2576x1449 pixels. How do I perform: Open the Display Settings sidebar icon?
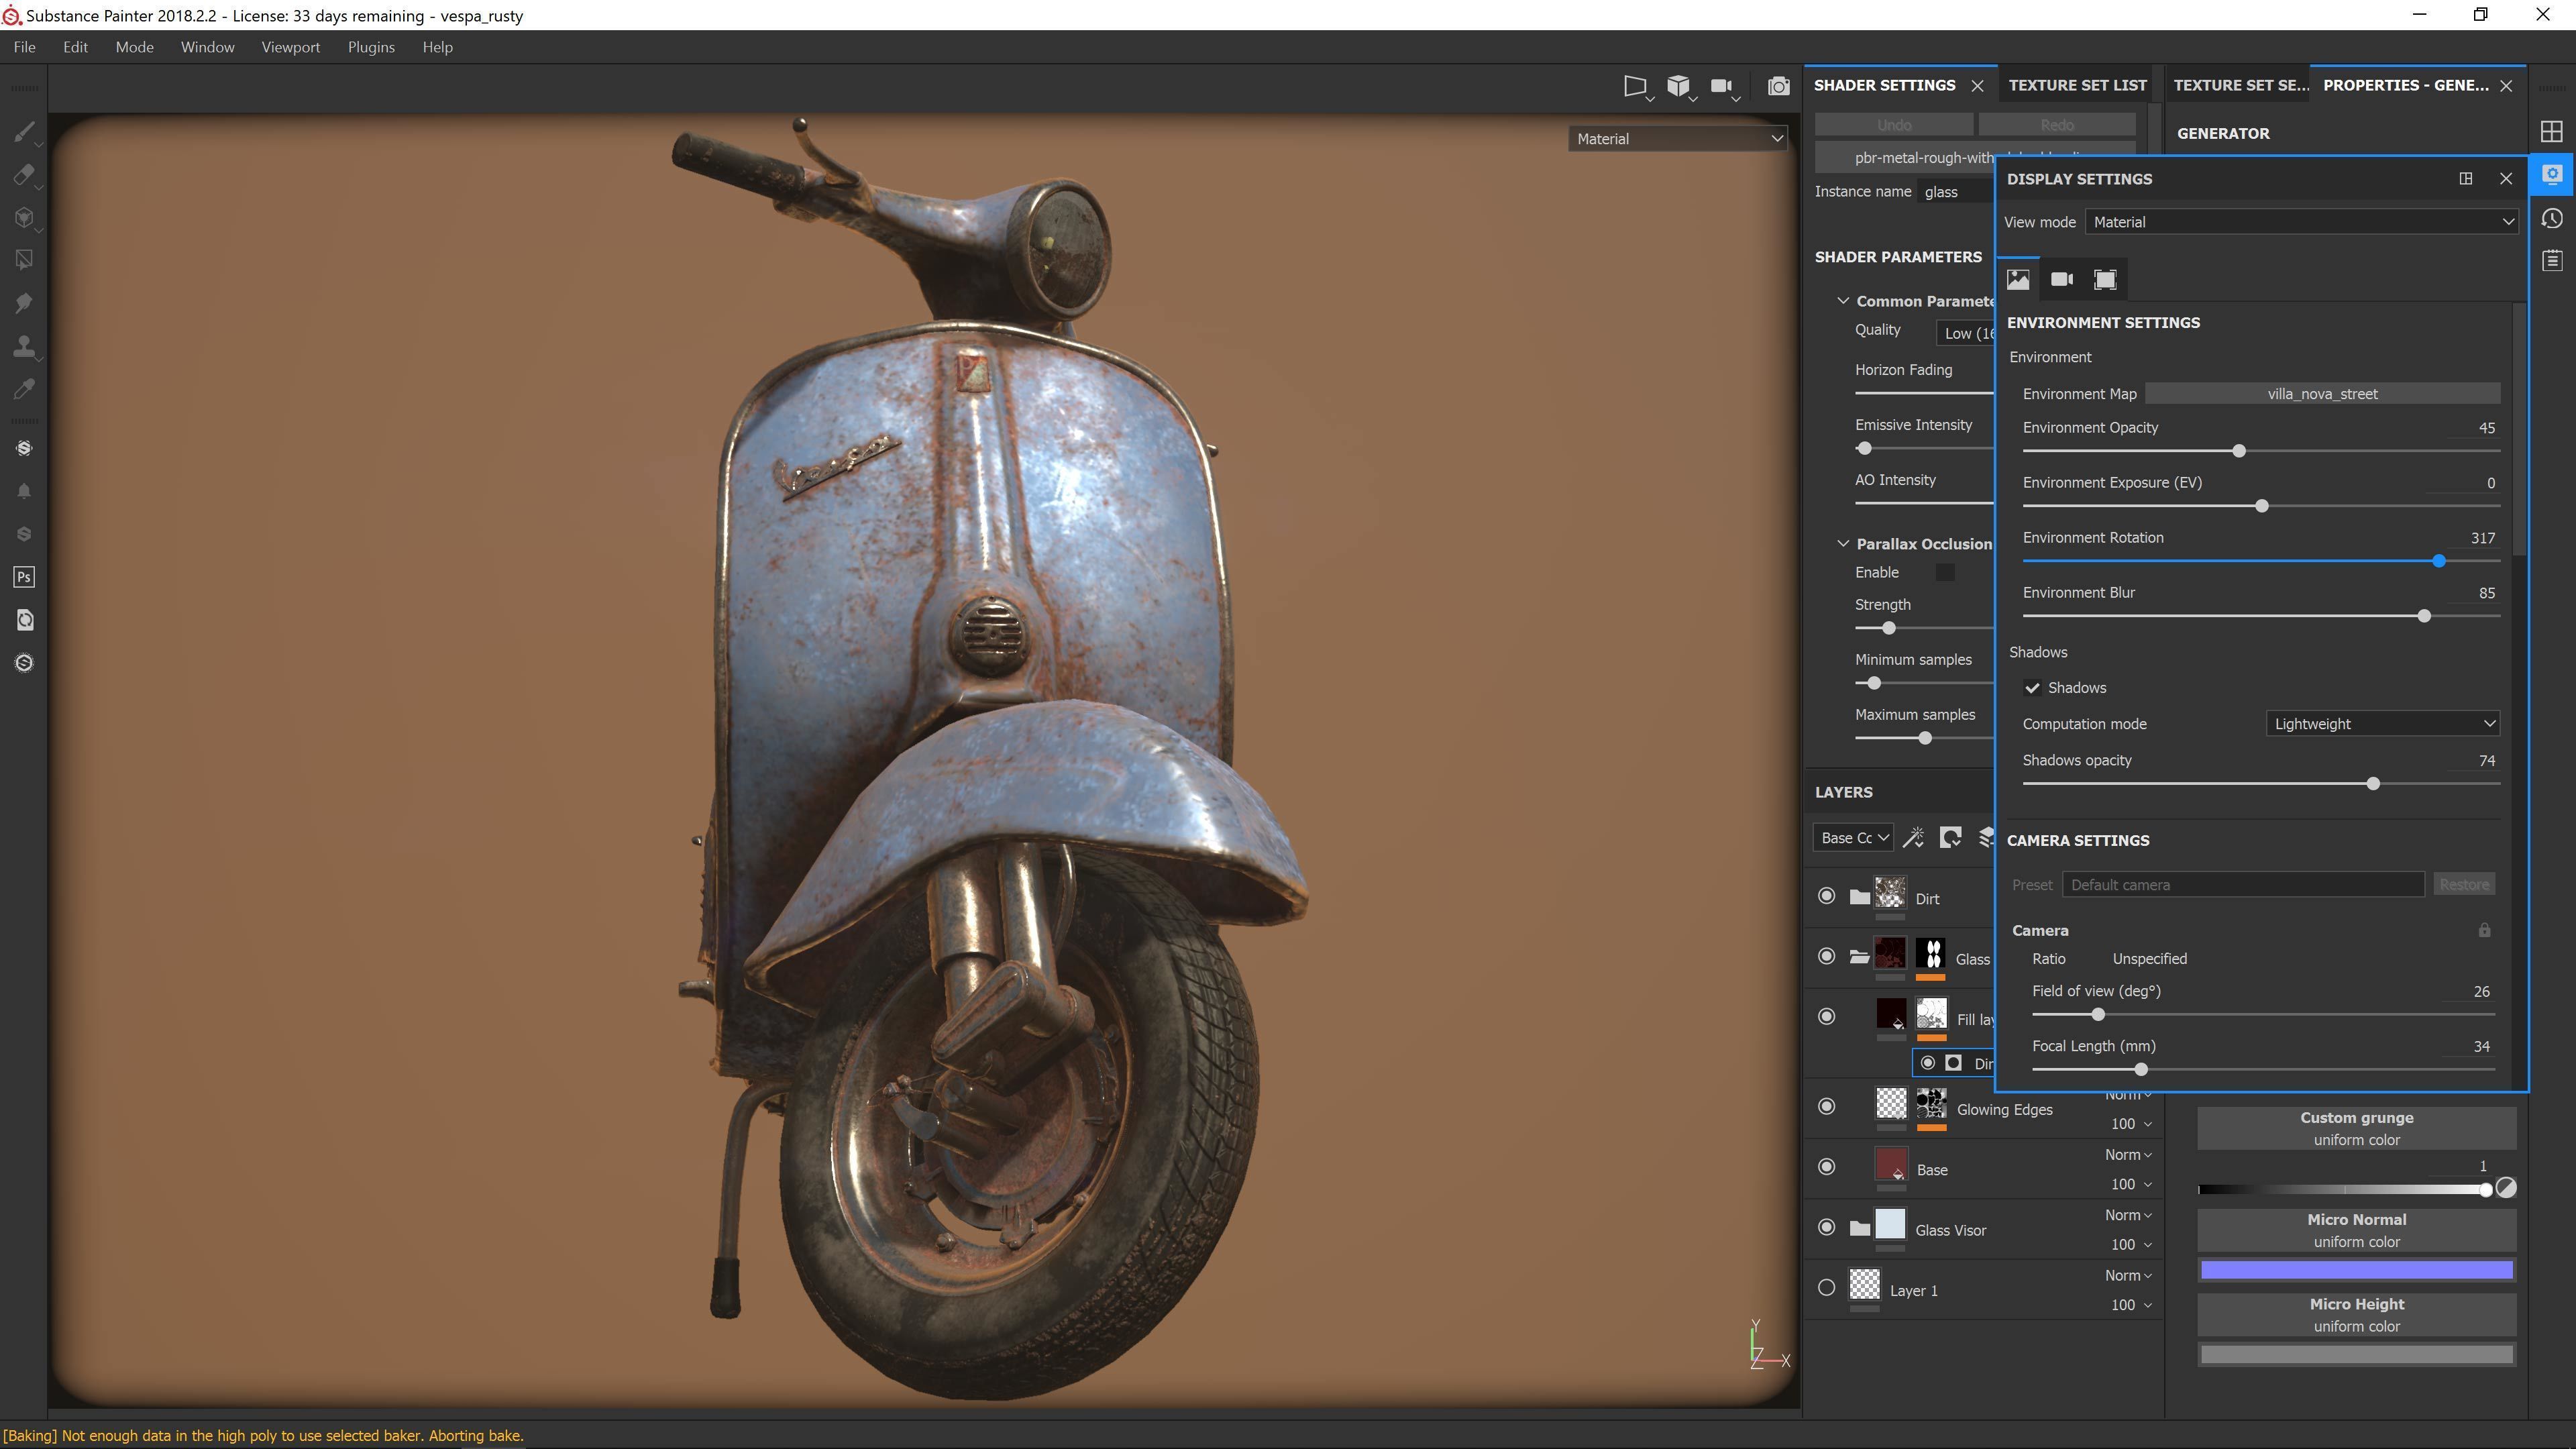click(2552, 175)
